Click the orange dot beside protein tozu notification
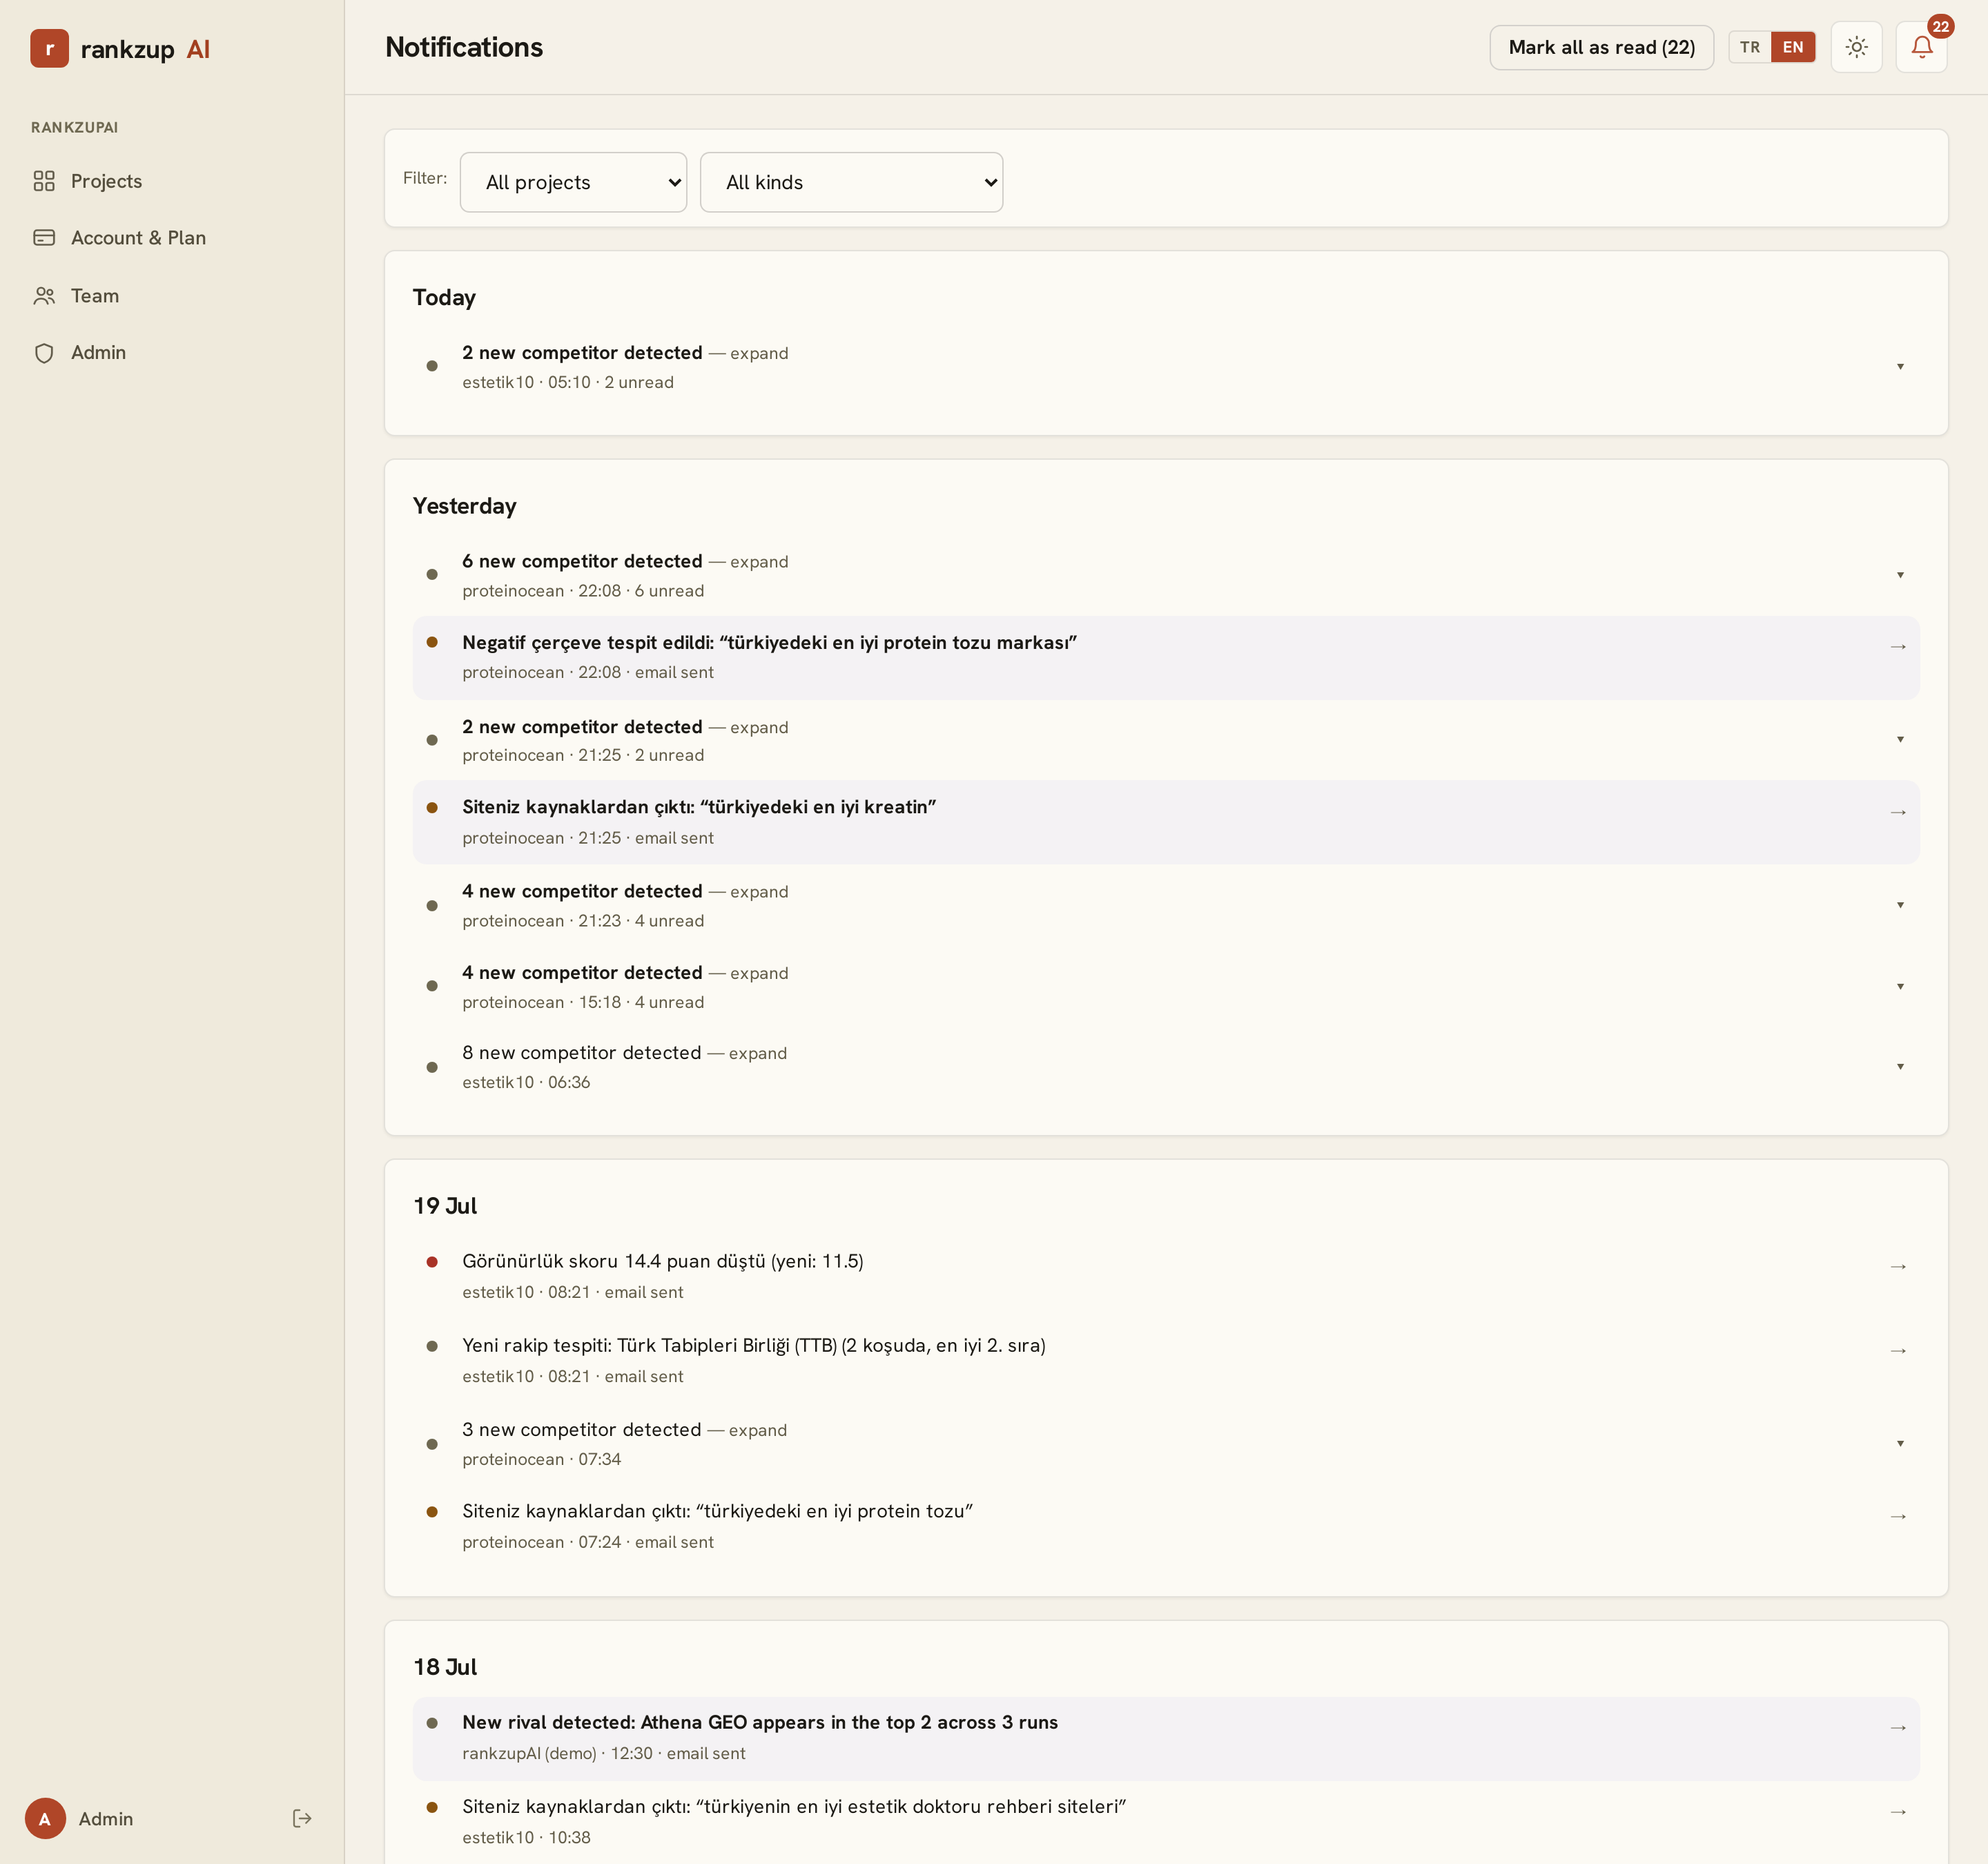This screenshot has width=1988, height=1864. point(432,1512)
